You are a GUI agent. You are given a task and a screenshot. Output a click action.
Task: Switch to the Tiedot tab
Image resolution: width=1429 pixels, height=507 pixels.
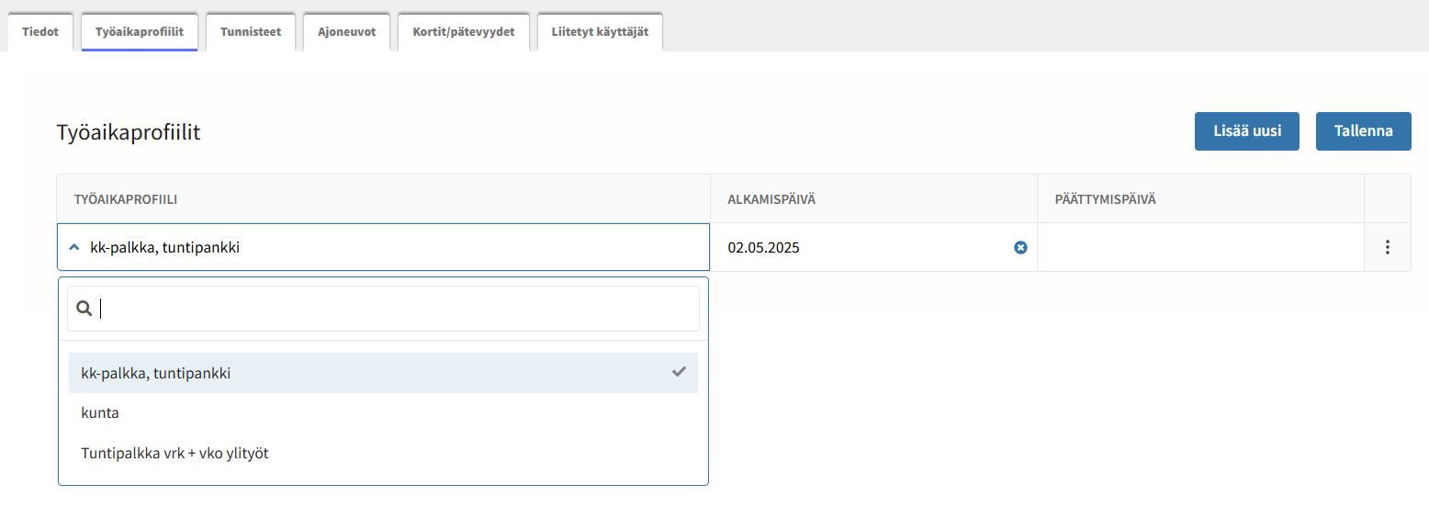point(40,32)
